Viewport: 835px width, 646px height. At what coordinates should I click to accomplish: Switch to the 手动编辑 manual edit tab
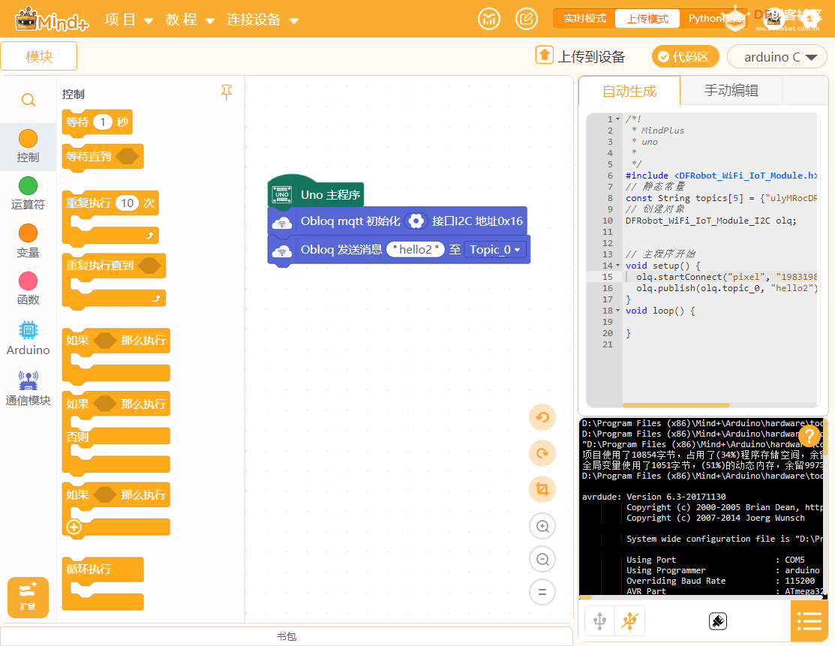point(731,91)
